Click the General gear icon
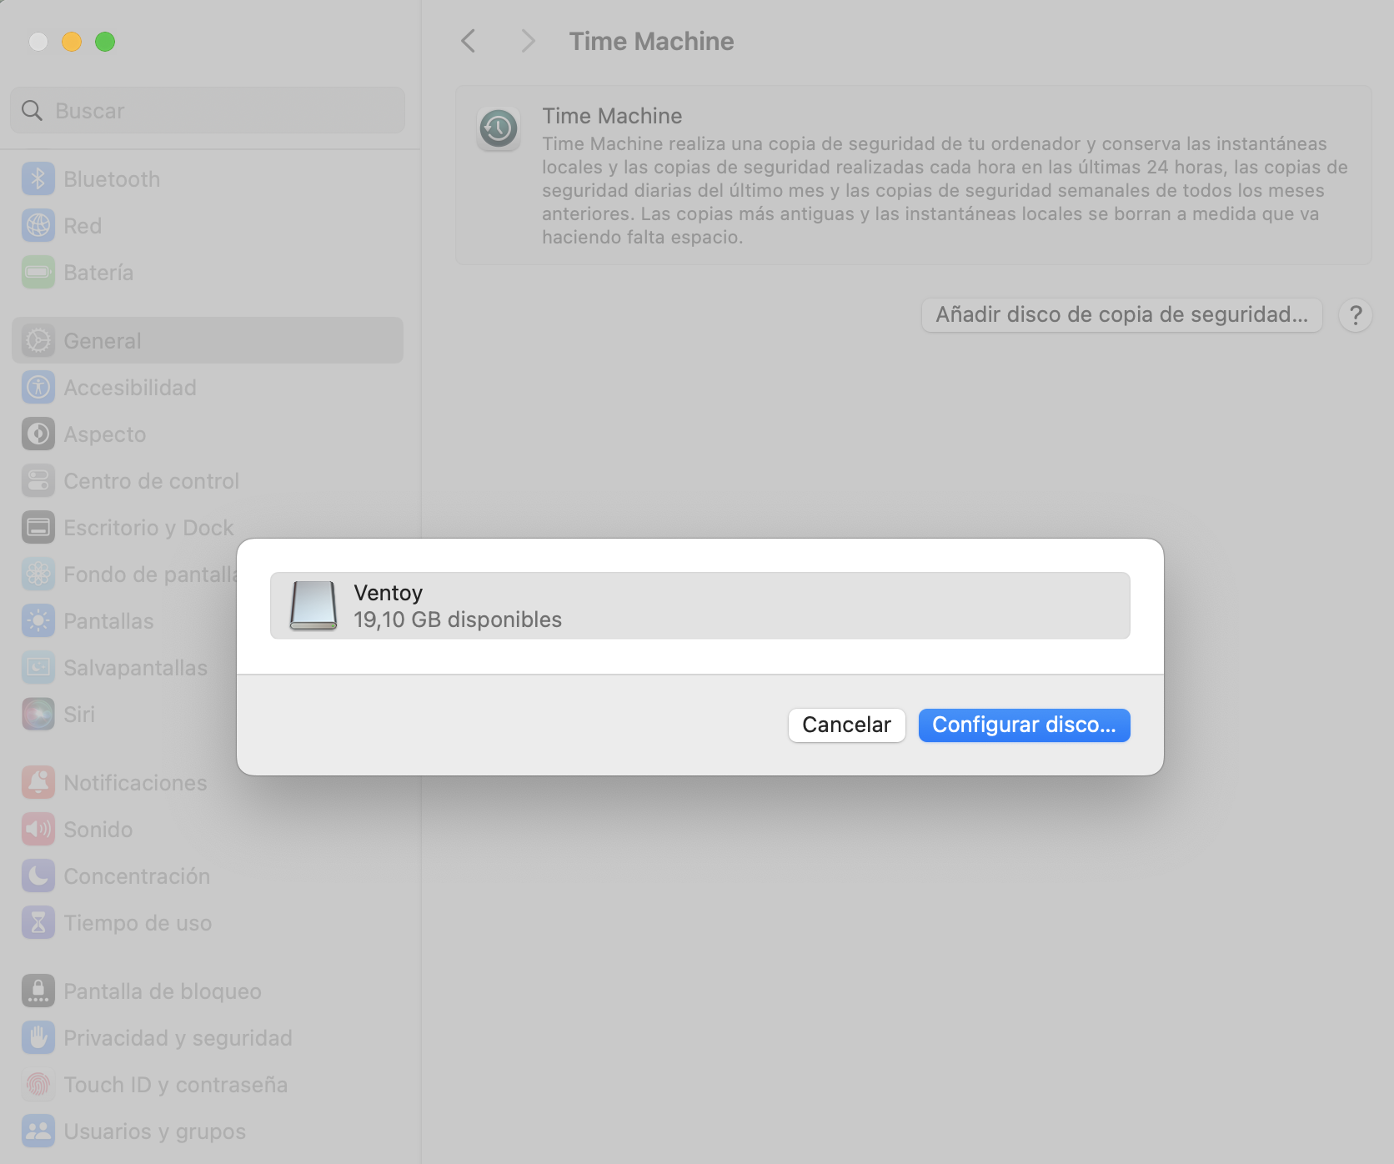 tap(38, 341)
